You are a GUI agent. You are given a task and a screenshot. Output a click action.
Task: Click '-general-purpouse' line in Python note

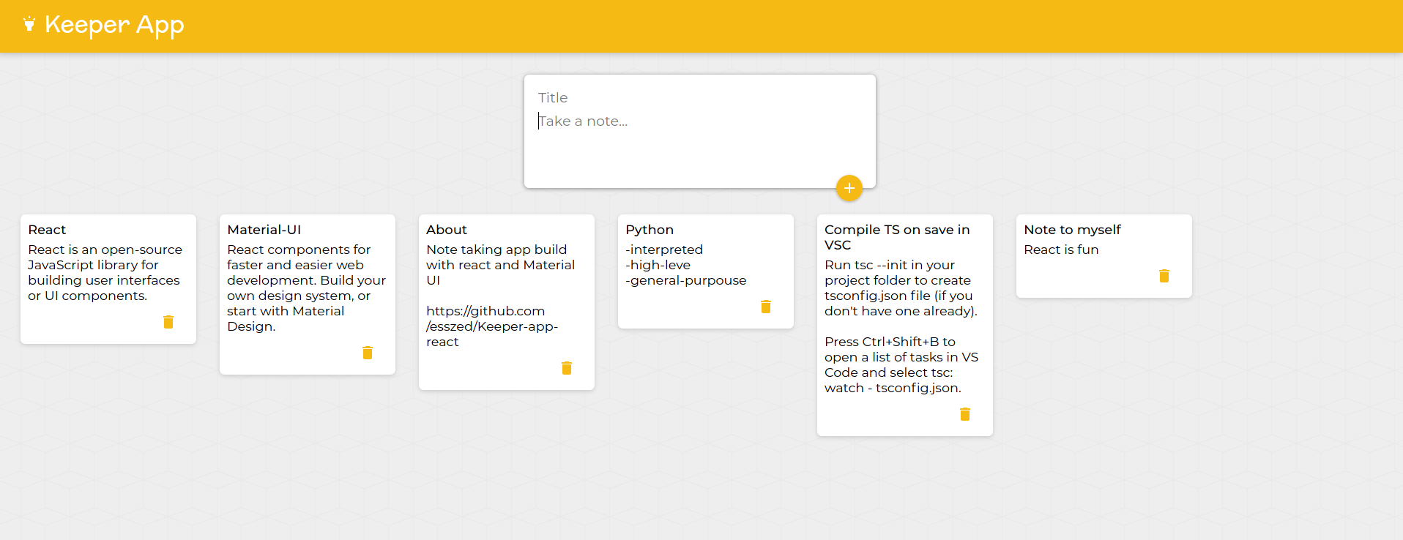686,280
